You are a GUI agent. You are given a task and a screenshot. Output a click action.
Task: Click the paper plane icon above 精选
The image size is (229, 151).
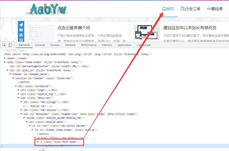(21, 25)
